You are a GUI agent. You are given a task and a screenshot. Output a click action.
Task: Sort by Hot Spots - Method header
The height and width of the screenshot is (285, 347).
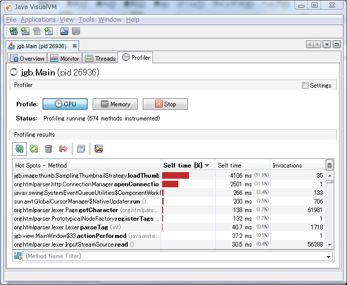(87, 165)
